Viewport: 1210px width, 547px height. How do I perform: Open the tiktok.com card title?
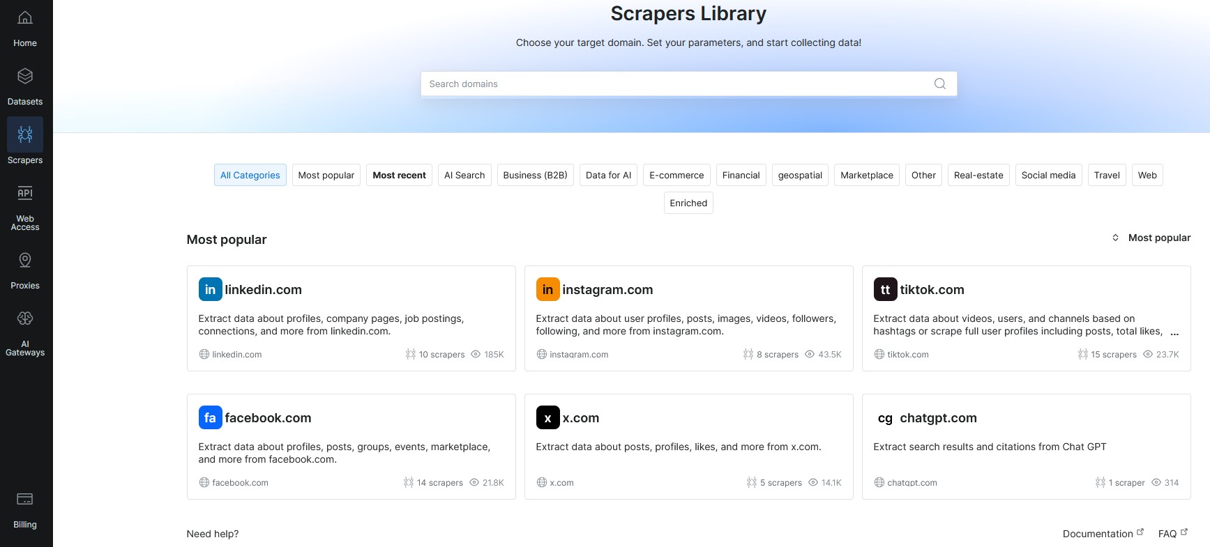pyautogui.click(x=932, y=289)
